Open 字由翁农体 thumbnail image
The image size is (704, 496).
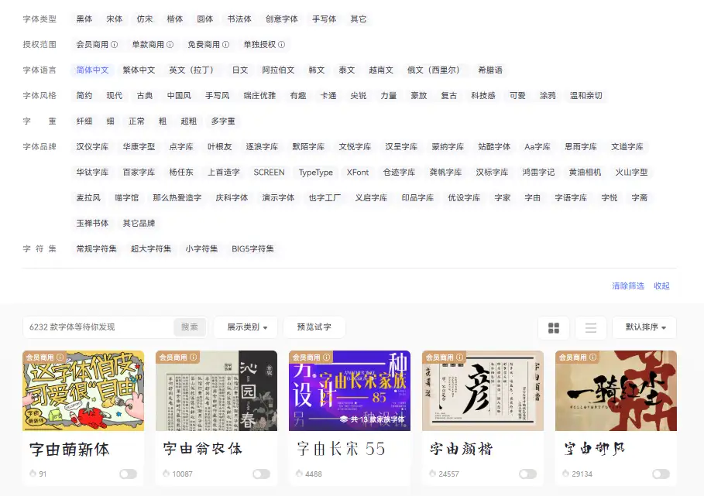pos(216,391)
